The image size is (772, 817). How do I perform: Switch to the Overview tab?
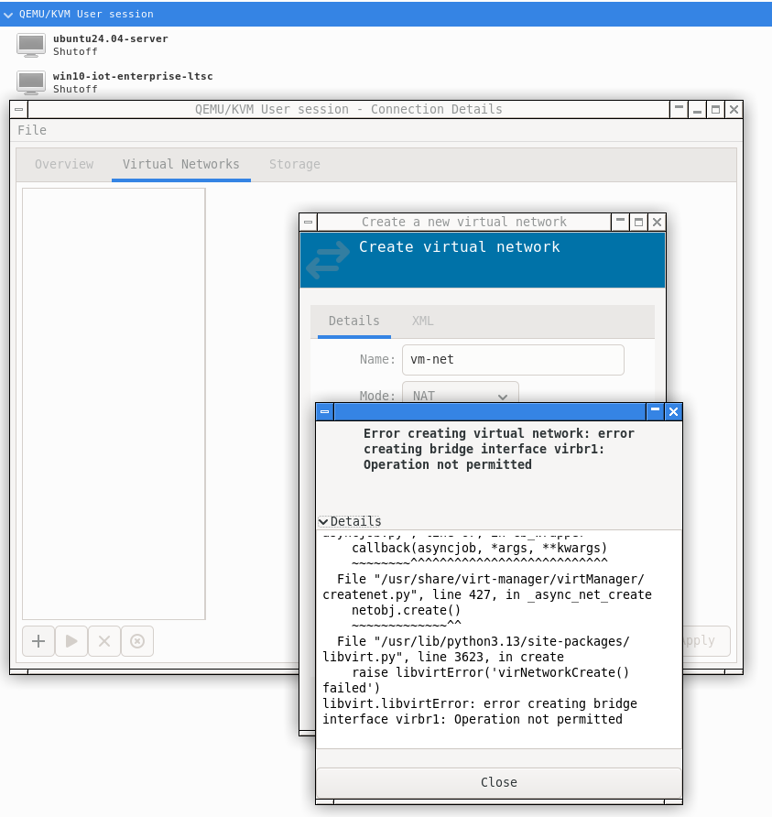tap(64, 164)
